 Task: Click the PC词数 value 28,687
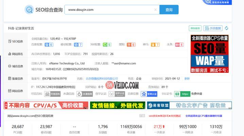(18, 127)
